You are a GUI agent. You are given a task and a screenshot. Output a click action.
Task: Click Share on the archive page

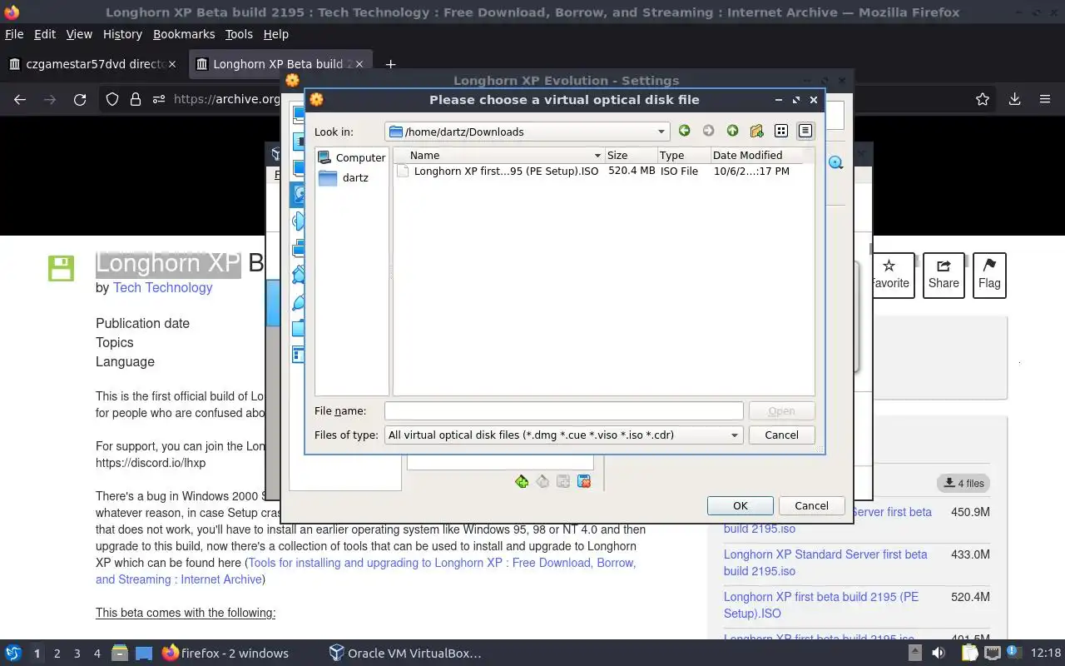(944, 275)
